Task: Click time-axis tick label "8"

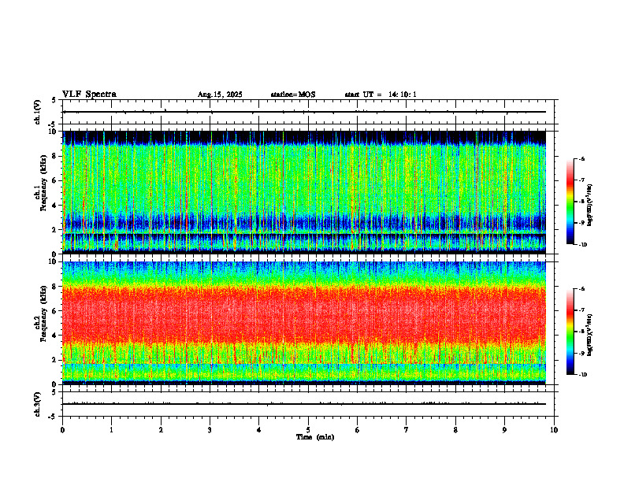Action: click(x=455, y=430)
